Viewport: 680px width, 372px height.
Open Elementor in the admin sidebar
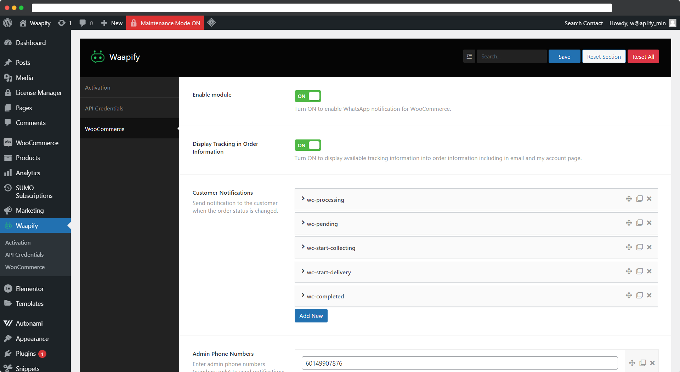pyautogui.click(x=35, y=289)
